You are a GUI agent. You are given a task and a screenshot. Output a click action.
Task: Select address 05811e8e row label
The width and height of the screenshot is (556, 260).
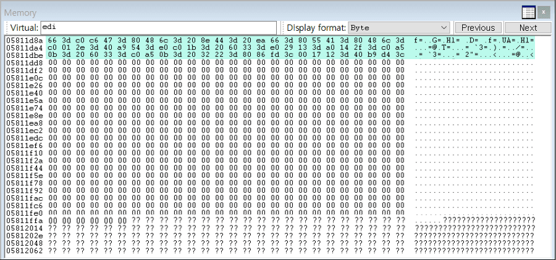[25, 115]
